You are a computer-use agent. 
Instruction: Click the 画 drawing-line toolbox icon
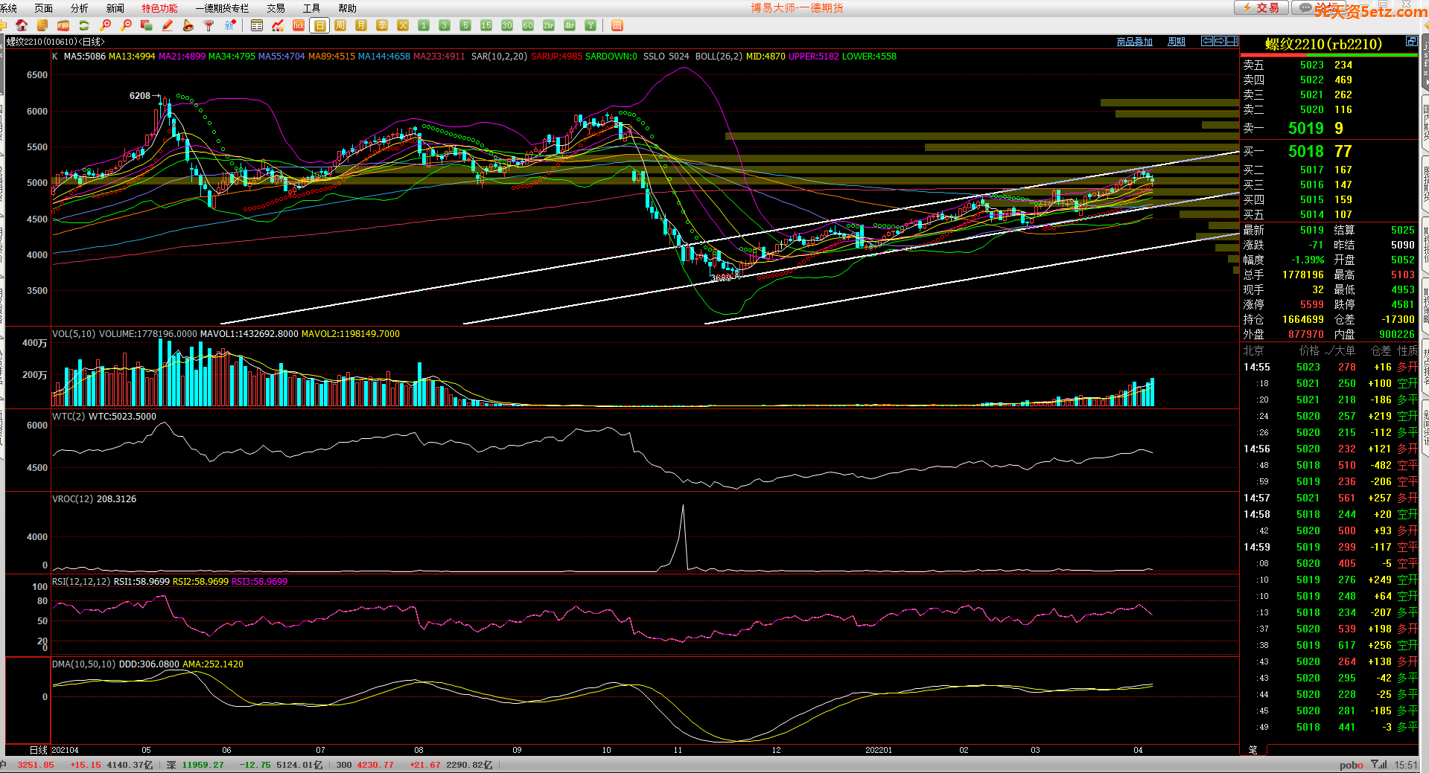pyautogui.click(x=617, y=25)
